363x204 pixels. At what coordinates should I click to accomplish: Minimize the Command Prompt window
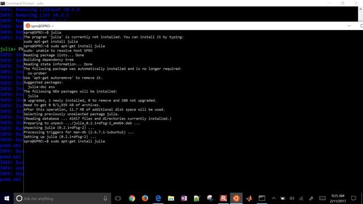point(330,3)
